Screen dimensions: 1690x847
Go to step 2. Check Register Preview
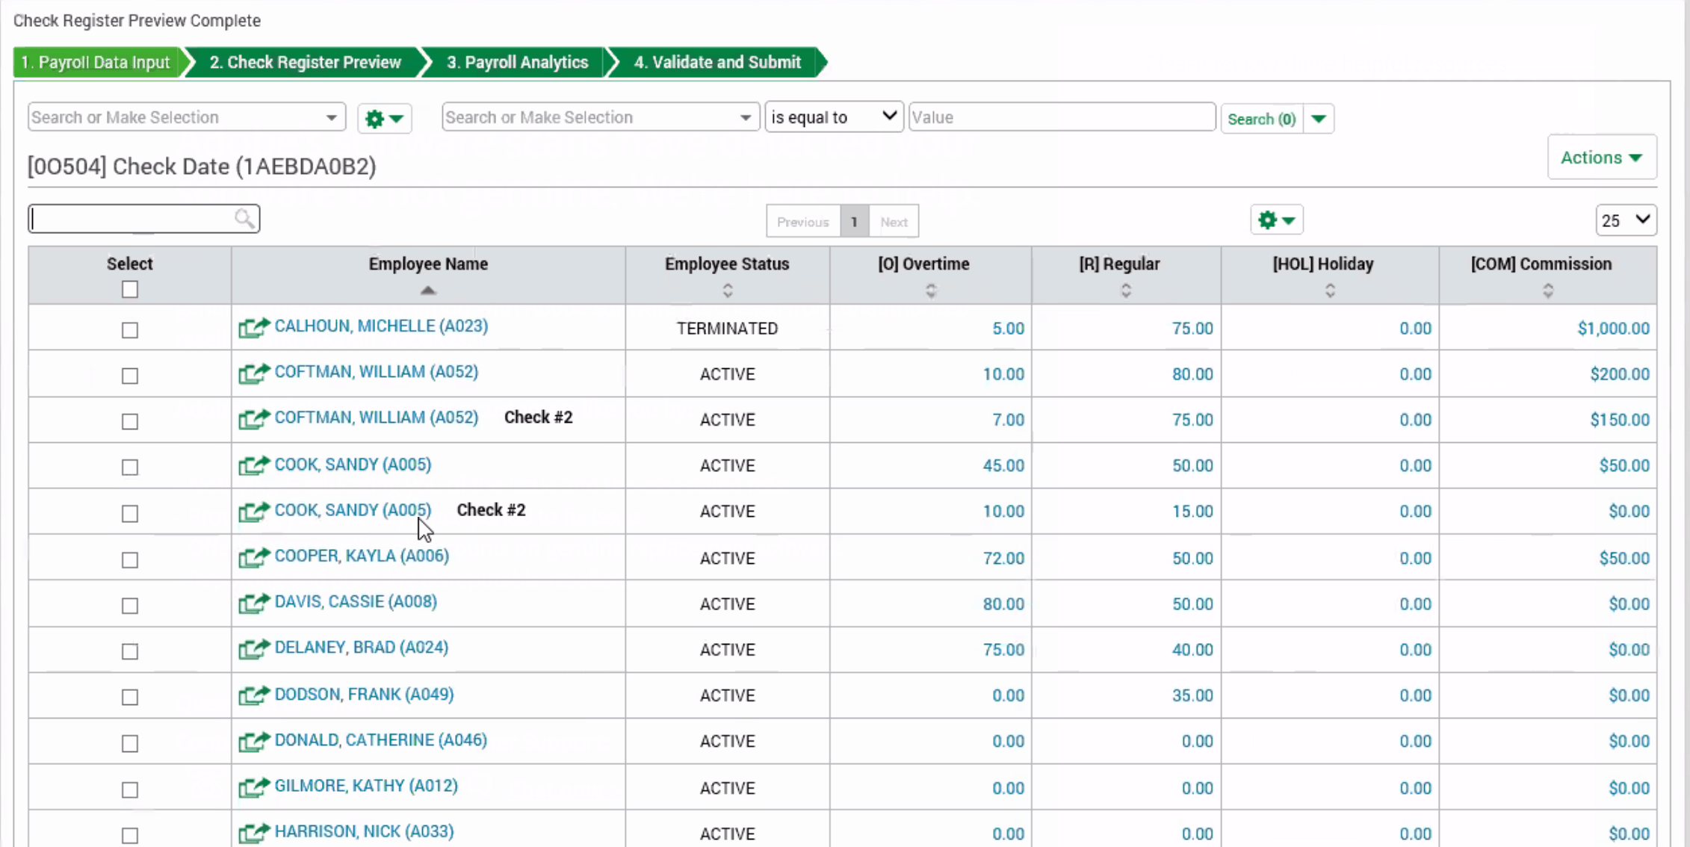pyautogui.click(x=305, y=62)
